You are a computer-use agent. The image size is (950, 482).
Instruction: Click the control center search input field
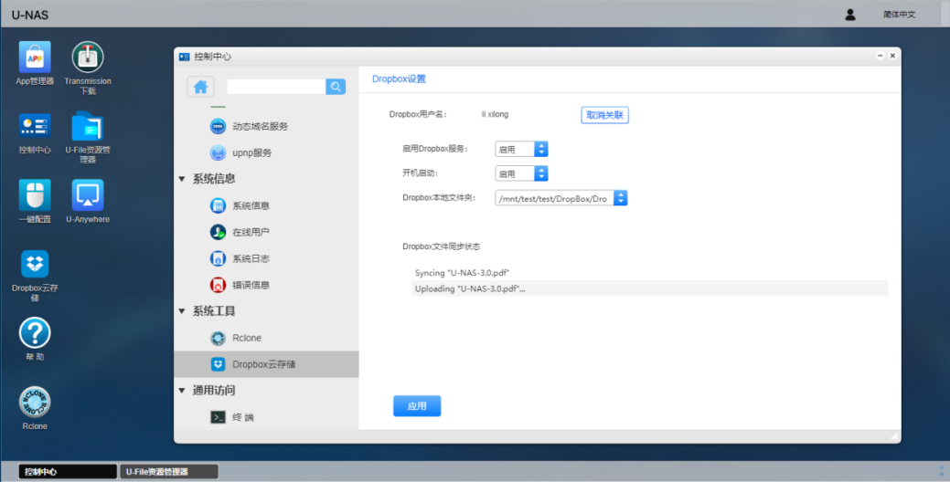[275, 87]
